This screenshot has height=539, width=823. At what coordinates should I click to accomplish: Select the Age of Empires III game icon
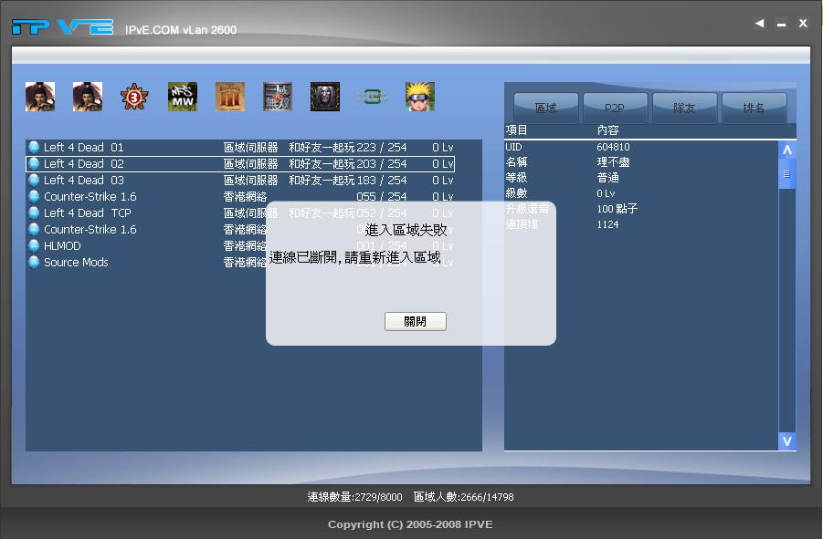(230, 97)
